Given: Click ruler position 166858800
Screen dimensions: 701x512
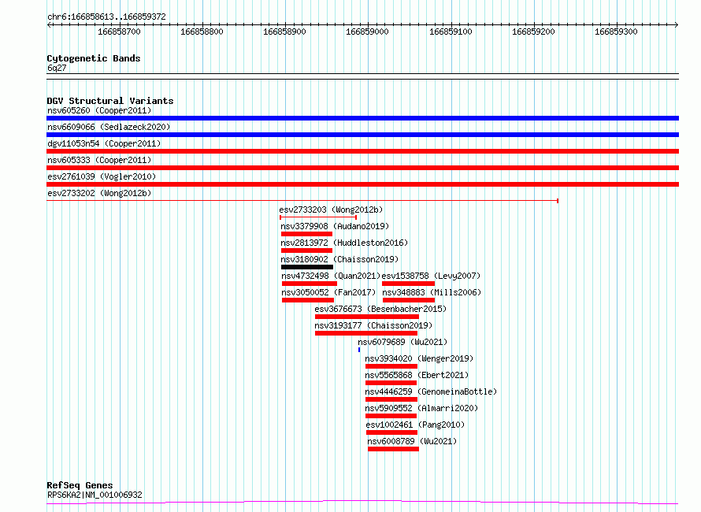Looking at the screenshot, I should [x=202, y=32].
